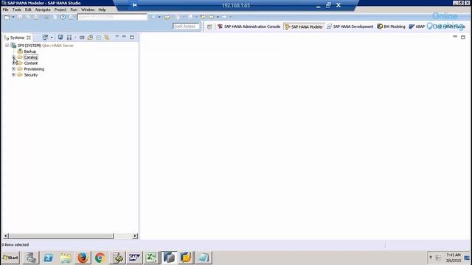The image size is (472, 265).
Task: Maximize the editor area
Action: tap(463, 37)
